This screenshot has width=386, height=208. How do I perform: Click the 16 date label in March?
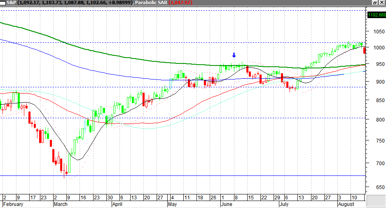[x=83, y=198]
